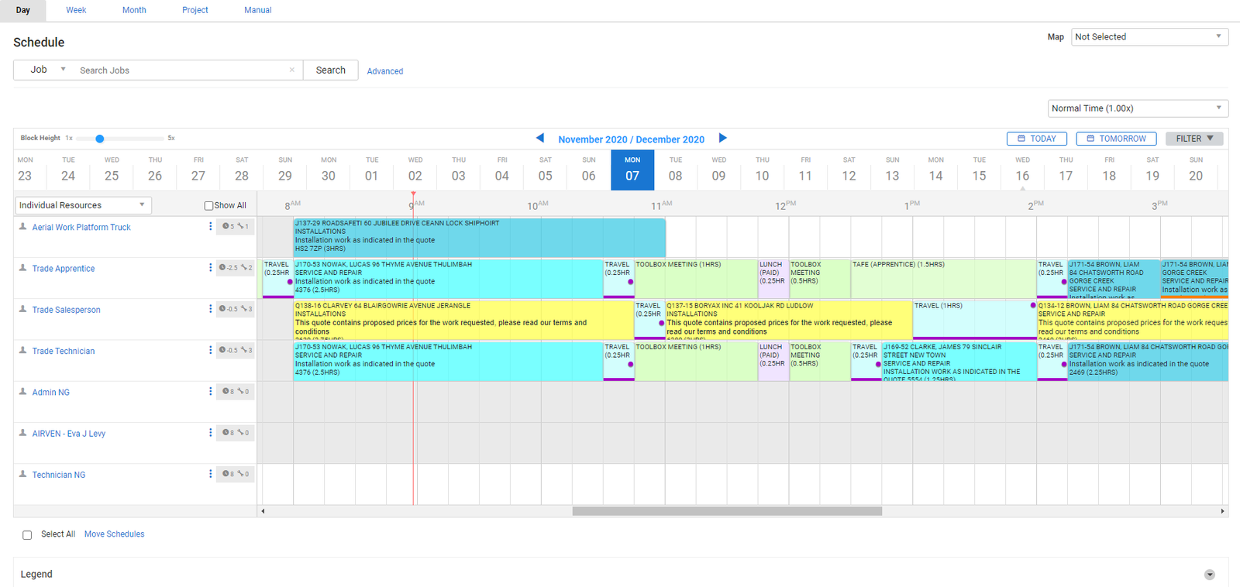Open TAFE (APPRENTICE) 1.5HRS block
Viewport: 1240px width, 587px height.
[x=943, y=279]
